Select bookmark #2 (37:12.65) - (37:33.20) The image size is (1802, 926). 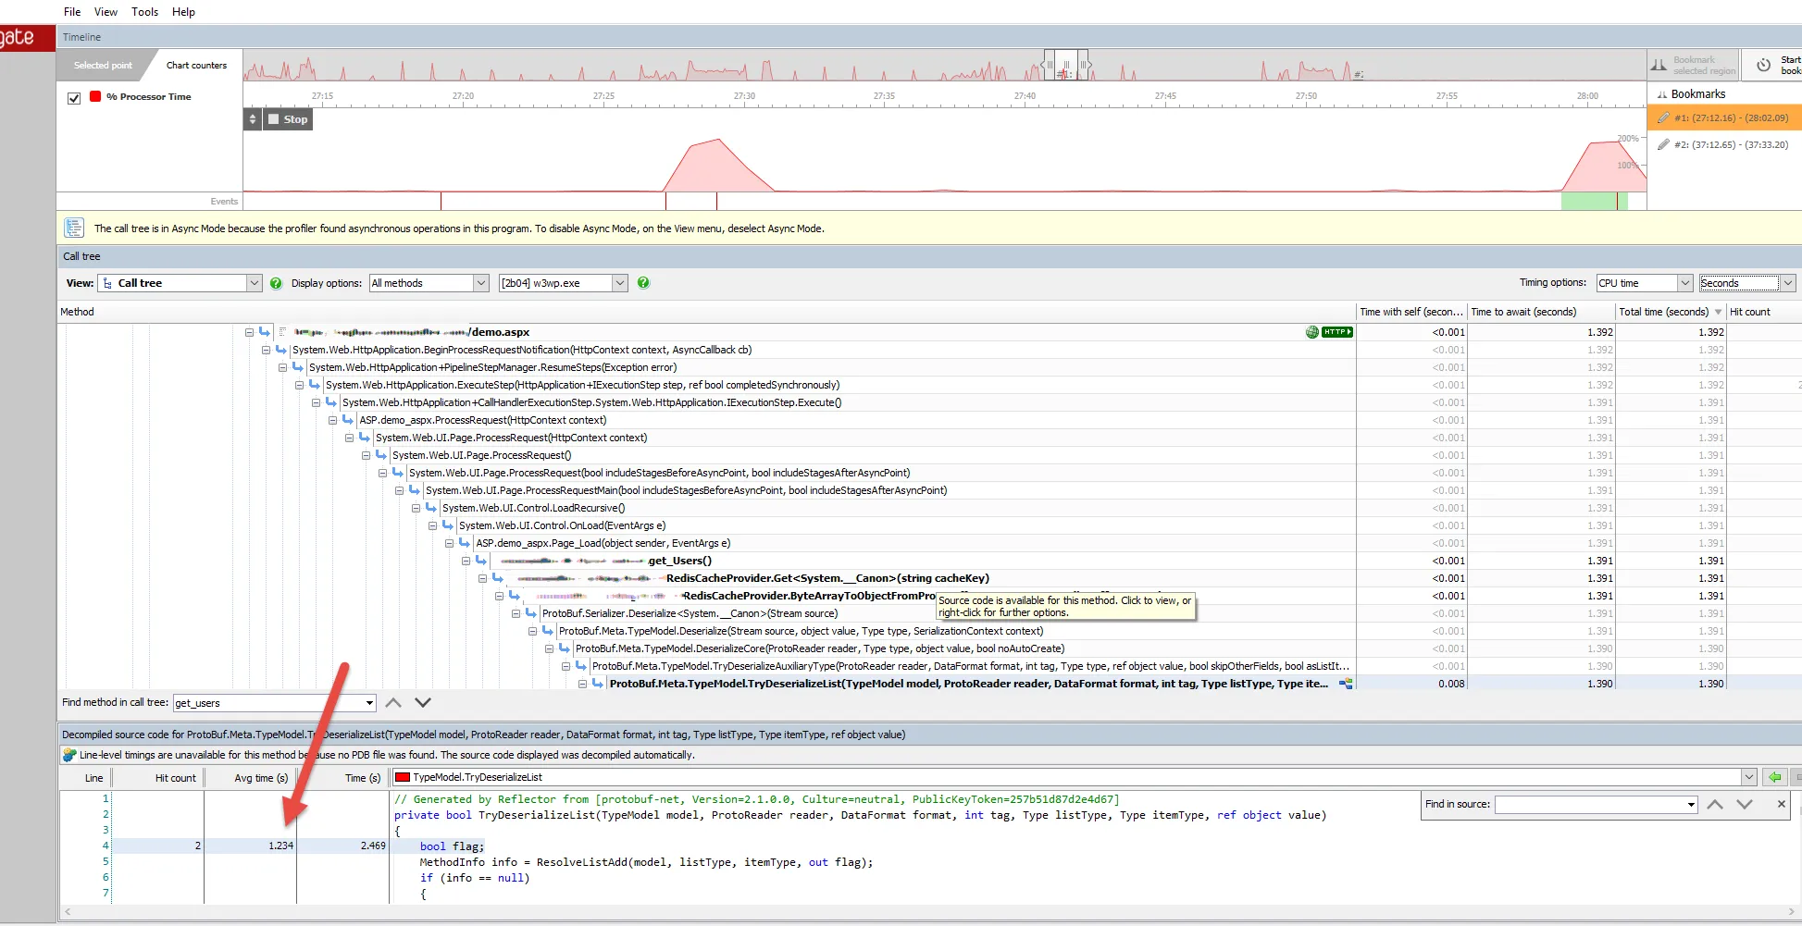coord(1723,144)
